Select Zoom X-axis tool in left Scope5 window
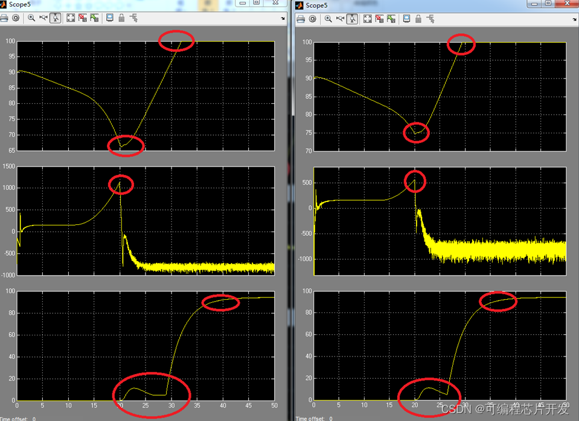This screenshot has height=421, width=579. point(43,17)
